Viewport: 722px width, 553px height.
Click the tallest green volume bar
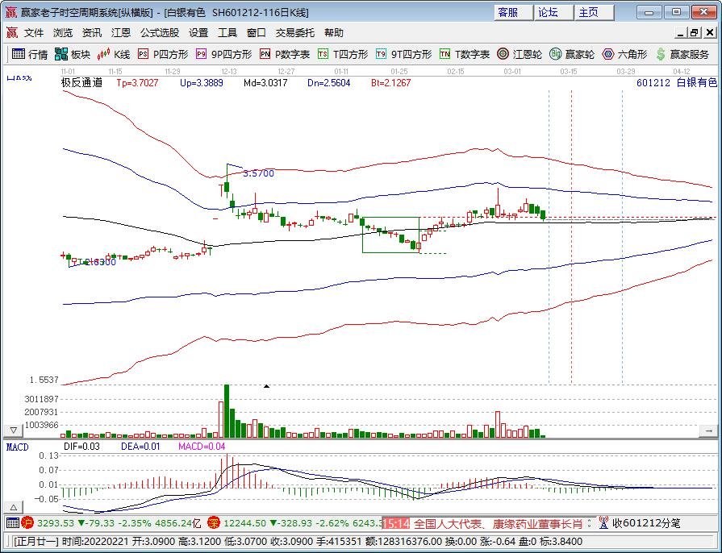227,411
